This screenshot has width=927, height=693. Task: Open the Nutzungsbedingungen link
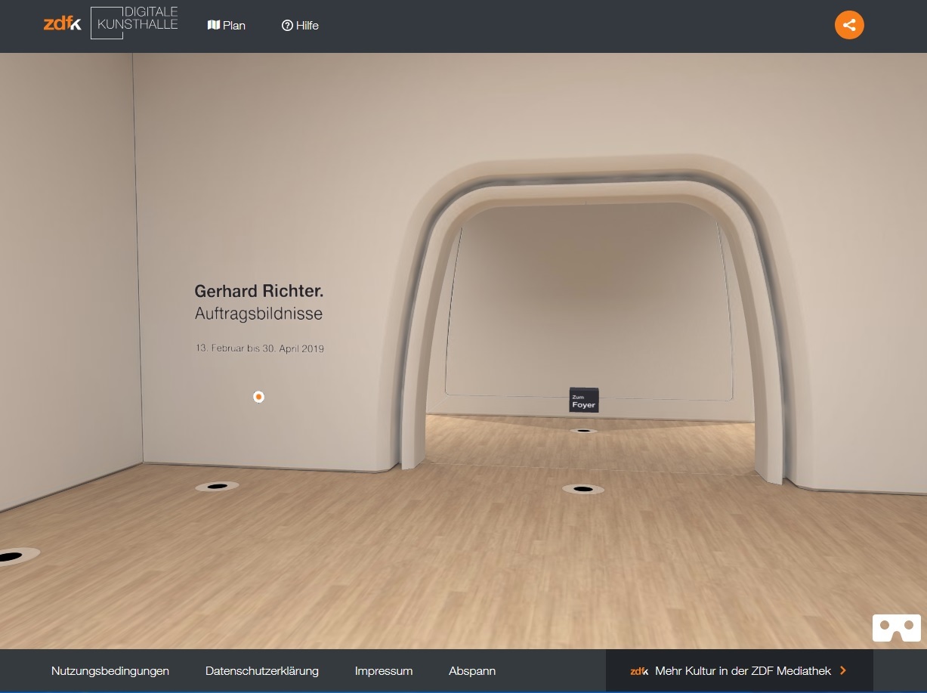tap(110, 671)
